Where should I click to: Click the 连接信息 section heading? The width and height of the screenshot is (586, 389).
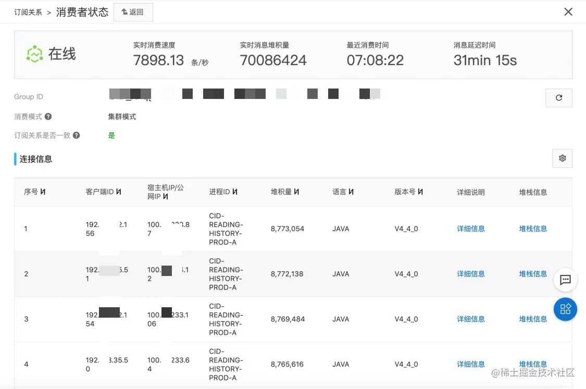[35, 159]
